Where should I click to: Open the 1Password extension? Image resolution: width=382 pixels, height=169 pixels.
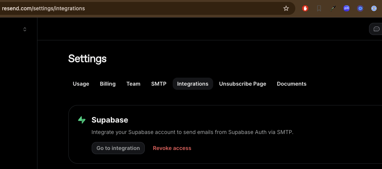point(374,8)
